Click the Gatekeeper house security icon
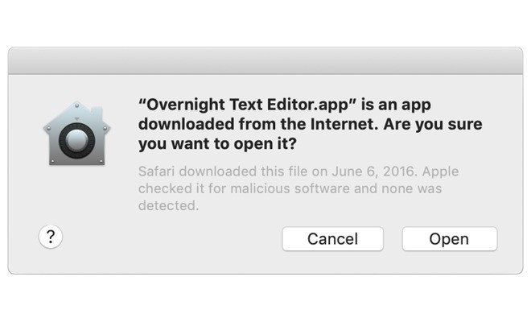531x322 pixels. tap(77, 133)
